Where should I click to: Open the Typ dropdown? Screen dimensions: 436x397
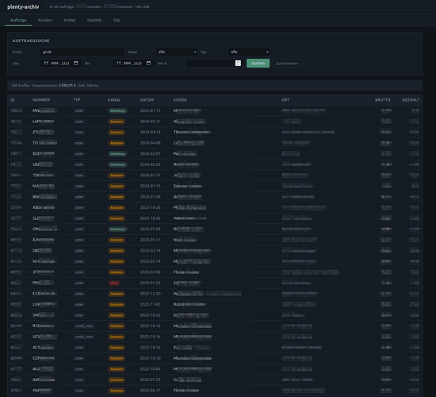coord(249,52)
